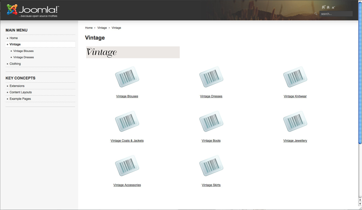This screenshot has width=362, height=210.
Task: Open the Vintage Knitwear barcode icon
Action: (x=295, y=77)
